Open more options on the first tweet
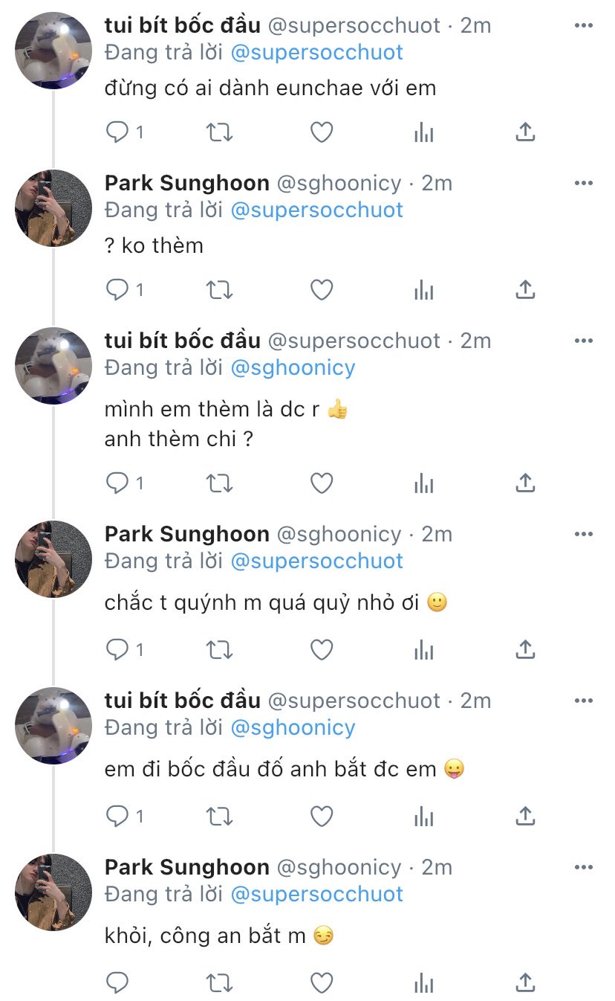 pyautogui.click(x=584, y=25)
